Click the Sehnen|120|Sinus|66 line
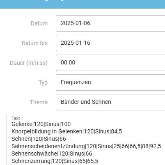 (x=39, y=139)
